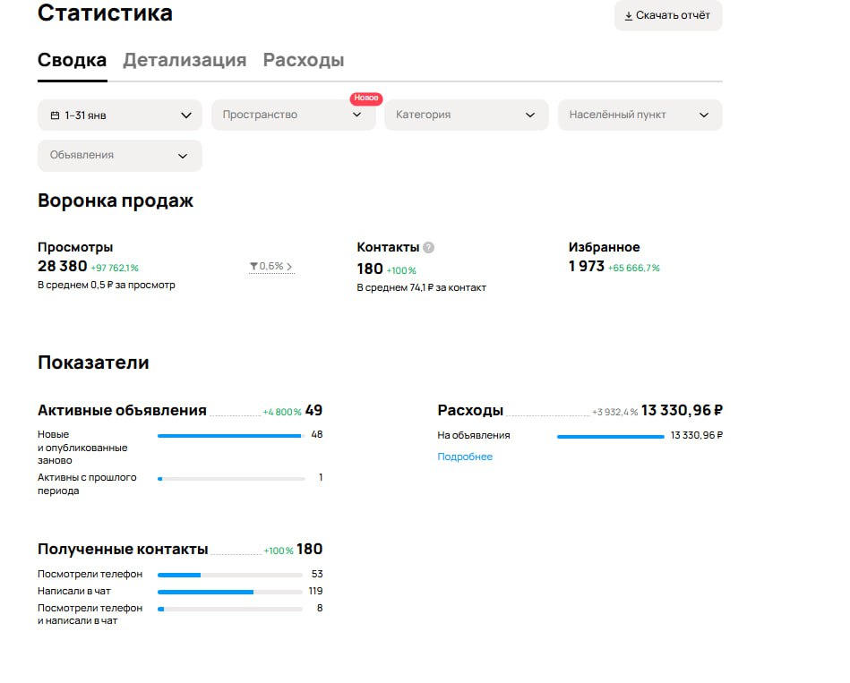850x683 pixels.
Task: Click the calendar icon in the date filter
Action: (x=55, y=115)
